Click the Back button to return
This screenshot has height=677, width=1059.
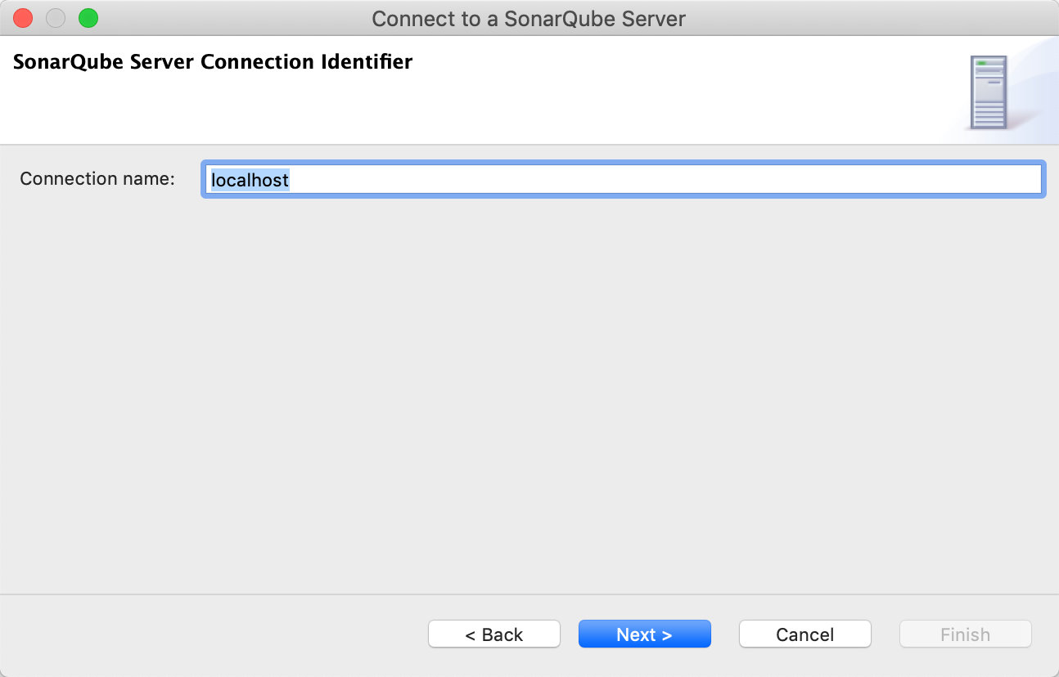click(x=493, y=634)
